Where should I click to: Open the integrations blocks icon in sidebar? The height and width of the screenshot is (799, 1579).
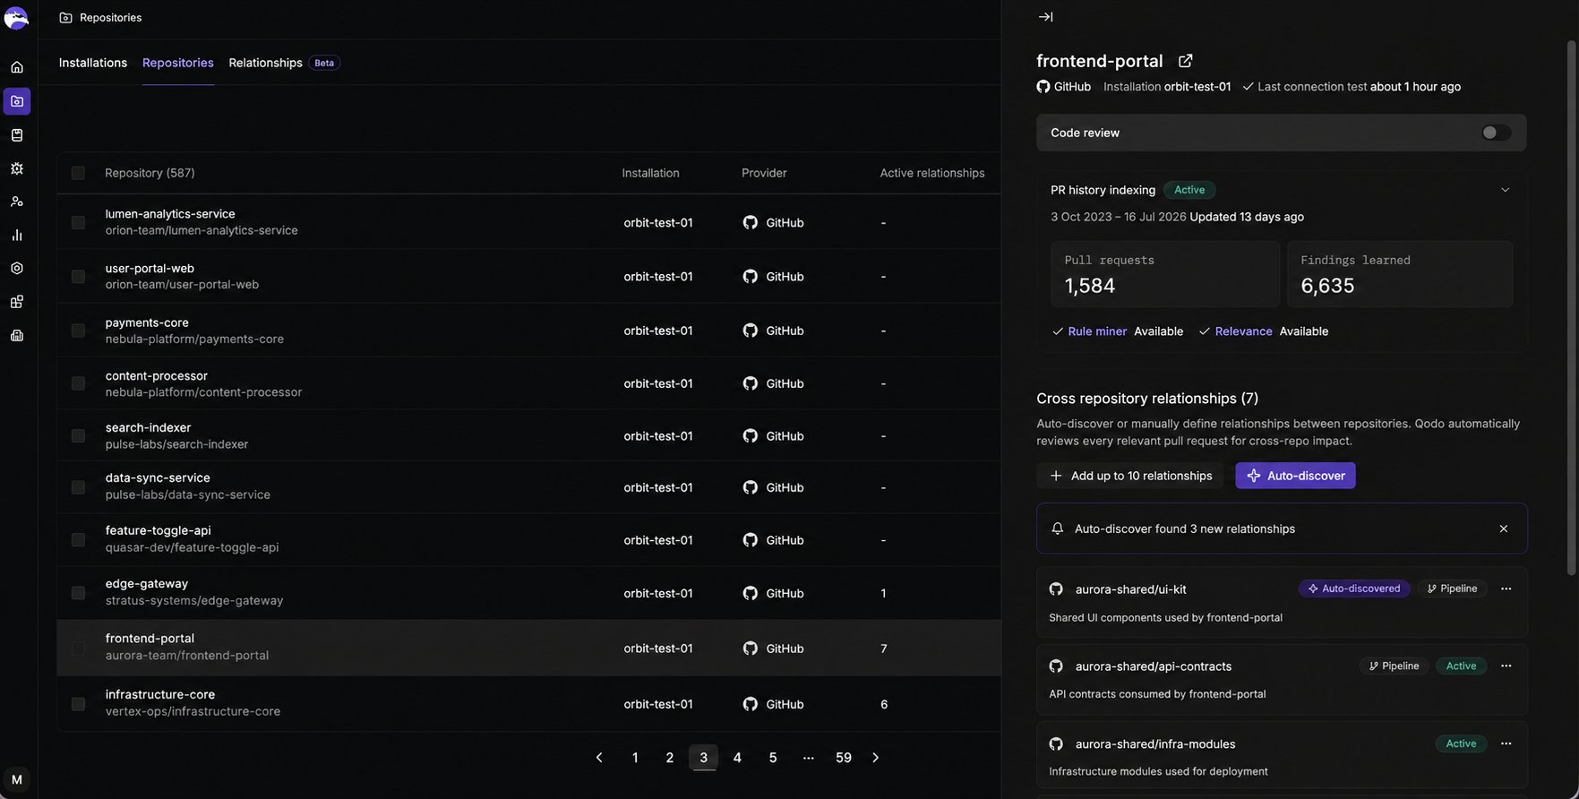(17, 302)
